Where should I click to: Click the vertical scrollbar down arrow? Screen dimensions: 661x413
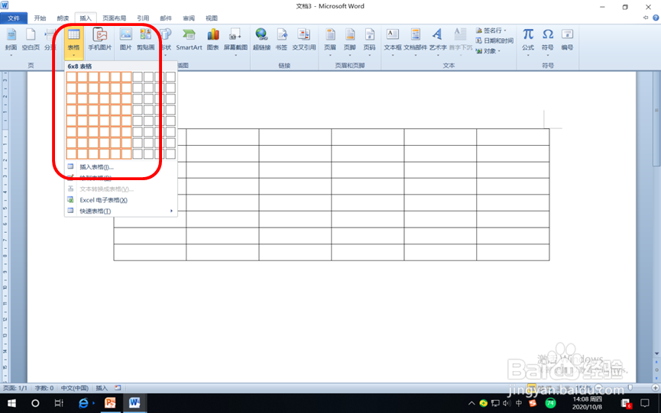click(x=656, y=353)
